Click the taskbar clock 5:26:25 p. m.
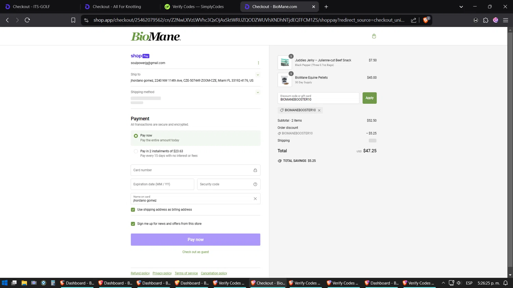 pos(488,283)
